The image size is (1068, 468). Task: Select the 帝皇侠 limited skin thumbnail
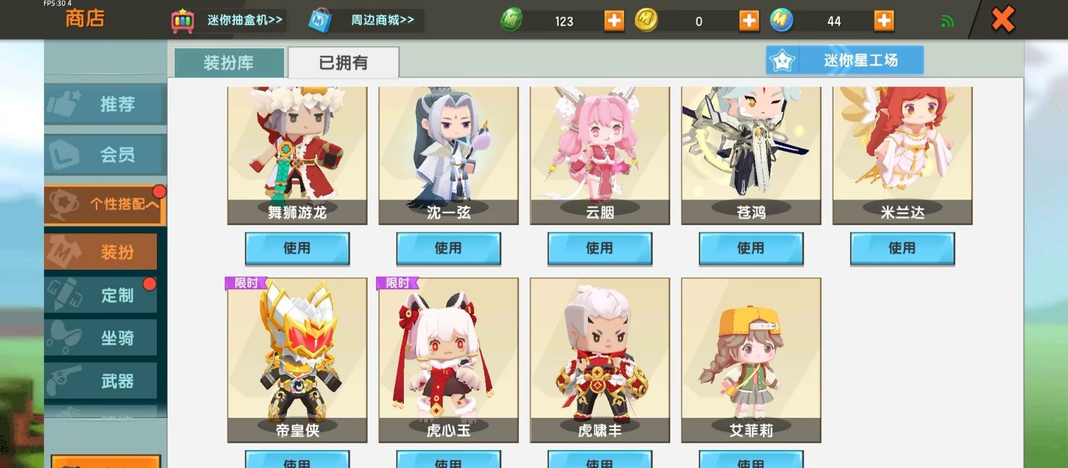click(x=297, y=360)
